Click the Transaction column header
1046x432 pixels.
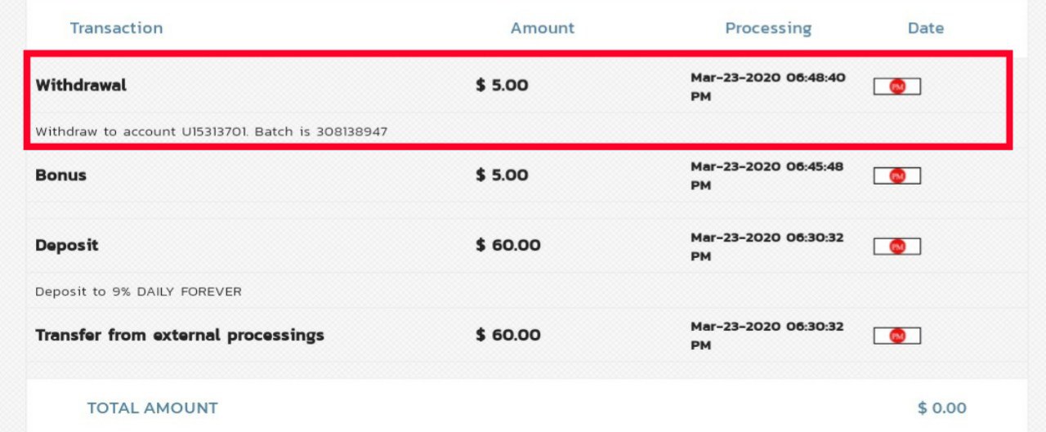pyautogui.click(x=116, y=28)
